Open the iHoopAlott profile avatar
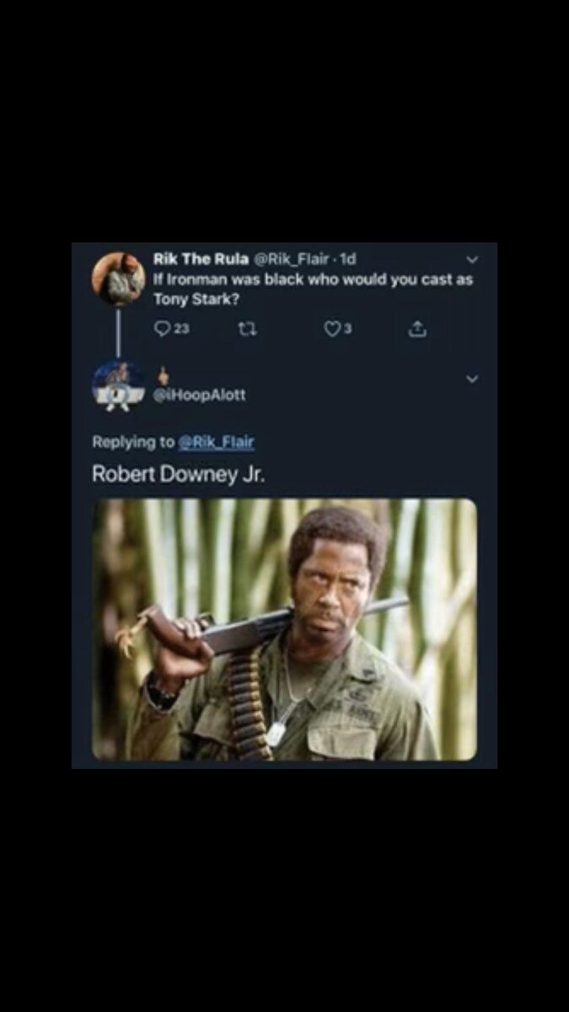This screenshot has width=569, height=1012. tap(118, 385)
